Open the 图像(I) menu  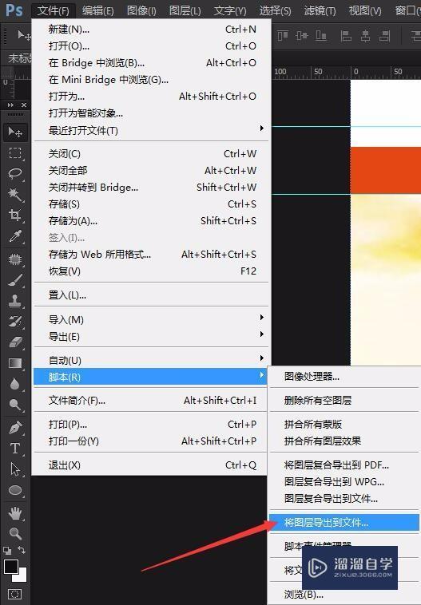click(x=141, y=11)
